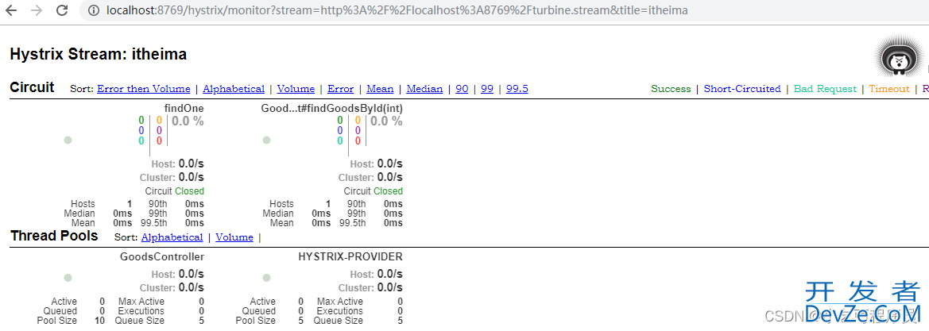This screenshot has width=929, height=331.
Task: Sort circuits by Error then Volume
Action: click(143, 89)
